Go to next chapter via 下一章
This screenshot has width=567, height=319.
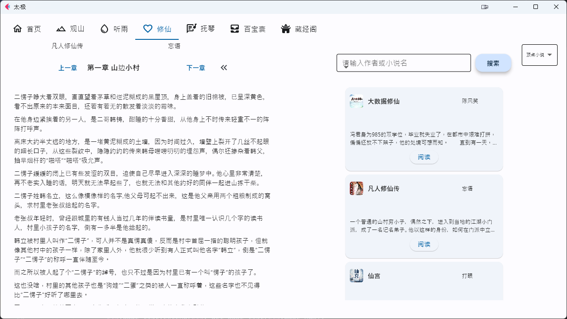196,68
